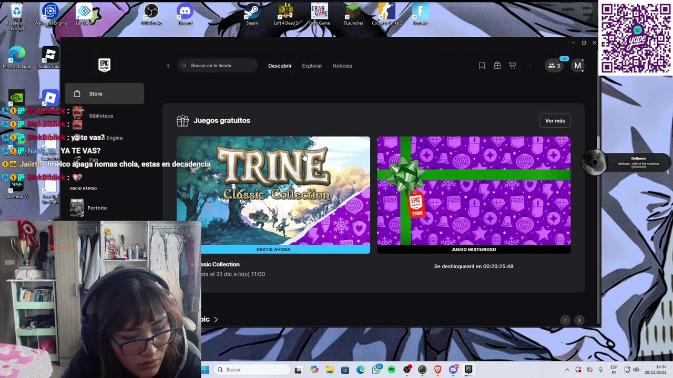
Task: Click the Windows Start button
Action: 205,370
